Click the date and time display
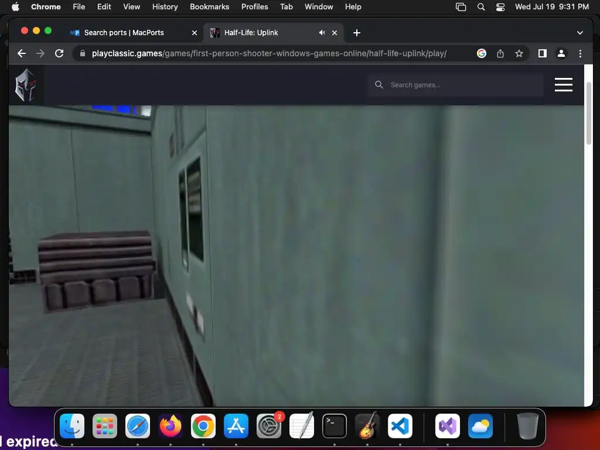This screenshot has width=600, height=450. click(x=552, y=6)
